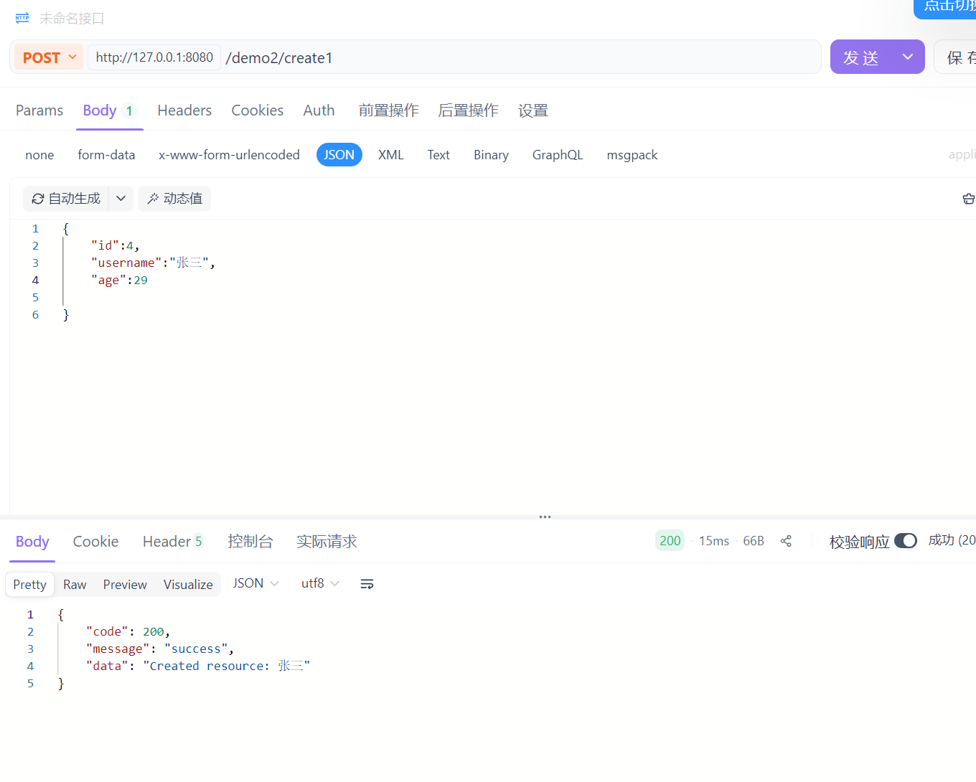Select Text body type
This screenshot has width=976, height=782.
point(438,155)
